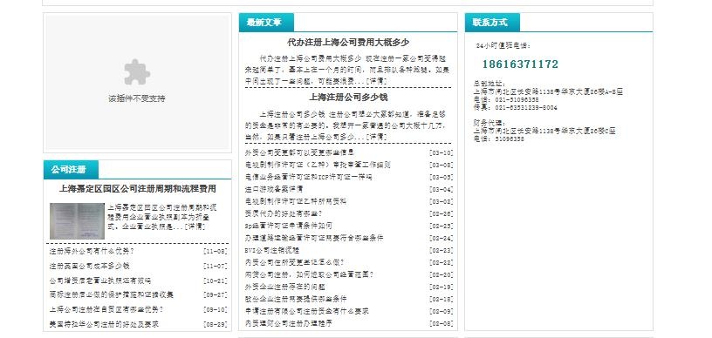Open link 电视剧制作许可证（乙种）审批审查工作细则

pyautogui.click(x=318, y=165)
